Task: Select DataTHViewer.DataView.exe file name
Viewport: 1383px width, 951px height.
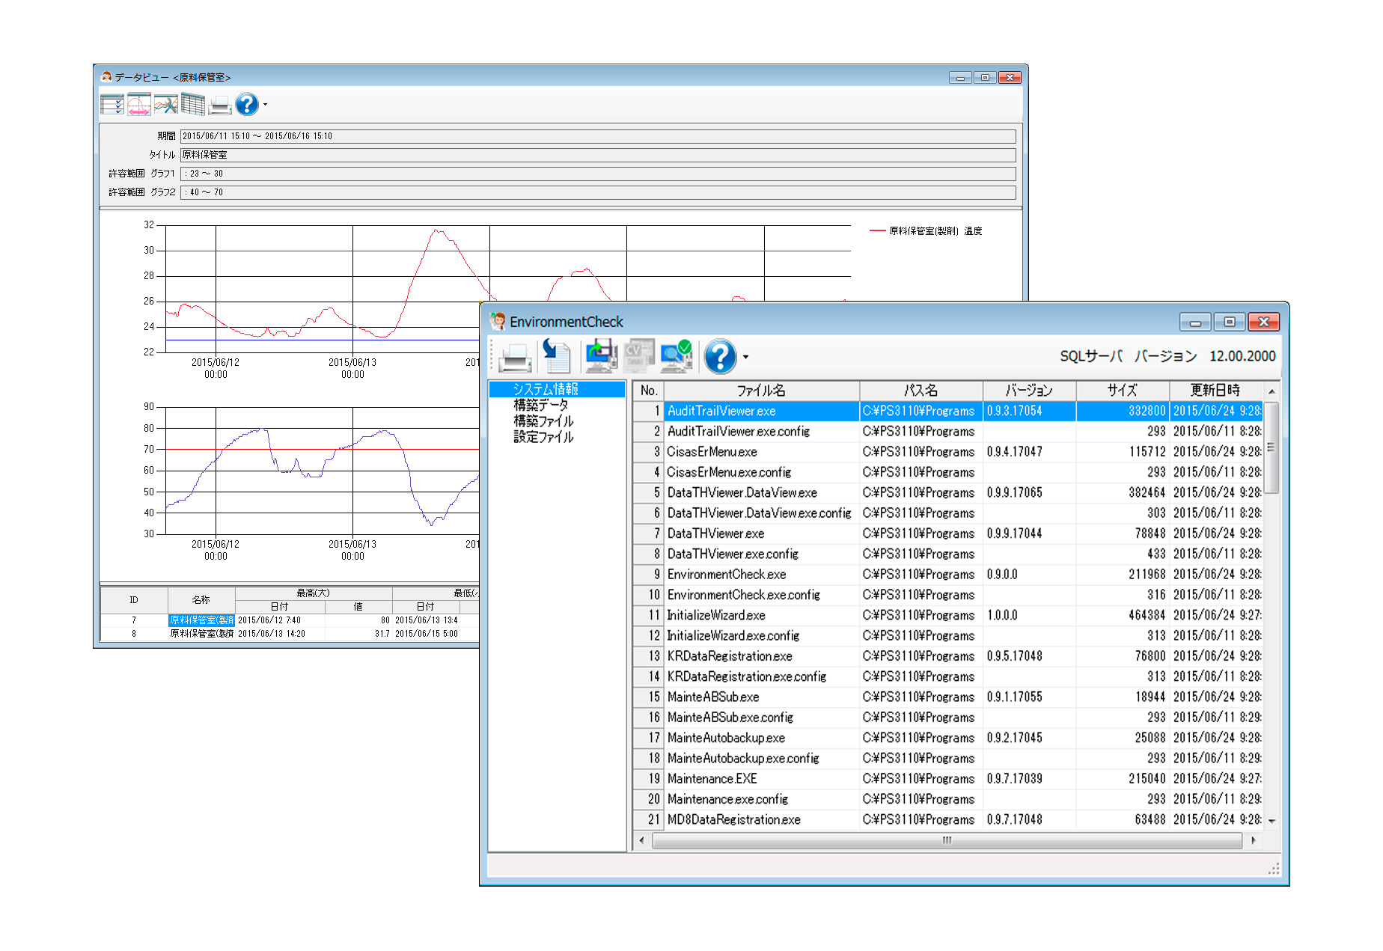Action: [x=742, y=492]
